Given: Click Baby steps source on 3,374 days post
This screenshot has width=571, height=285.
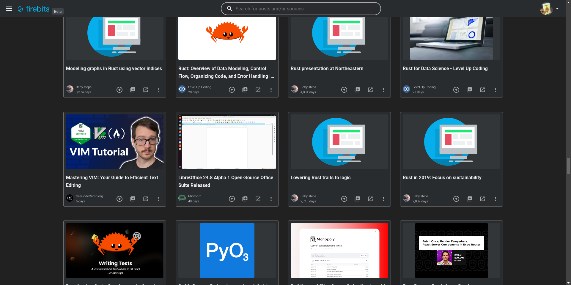Looking at the screenshot, I should [x=84, y=87].
